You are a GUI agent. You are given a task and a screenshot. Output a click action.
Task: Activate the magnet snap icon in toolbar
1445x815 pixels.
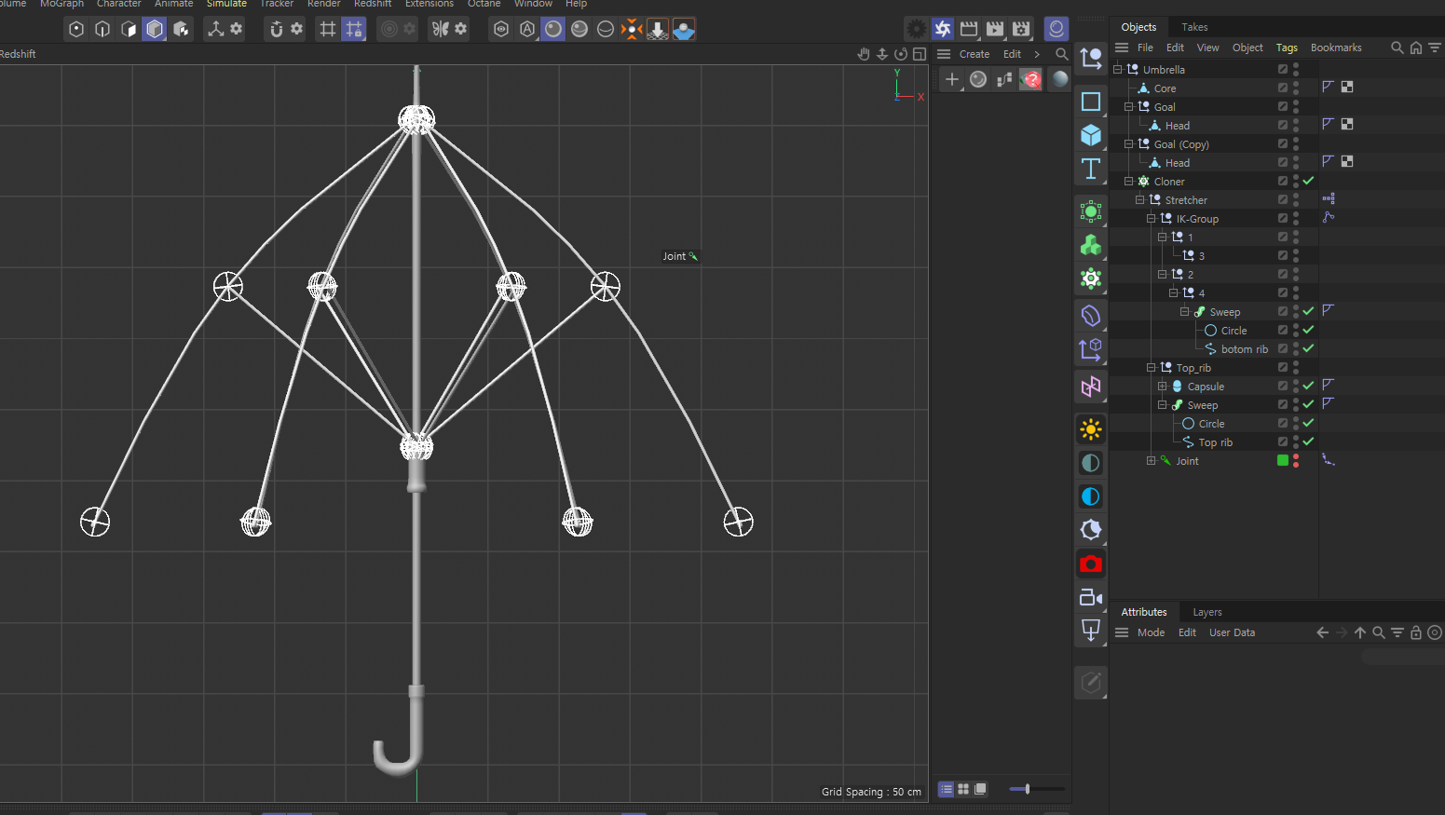click(x=276, y=29)
